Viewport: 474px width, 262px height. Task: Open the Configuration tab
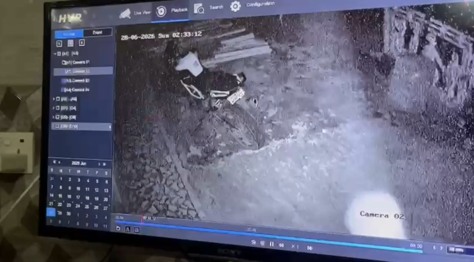click(252, 5)
